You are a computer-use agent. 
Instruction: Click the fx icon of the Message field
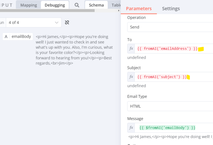[131, 128]
